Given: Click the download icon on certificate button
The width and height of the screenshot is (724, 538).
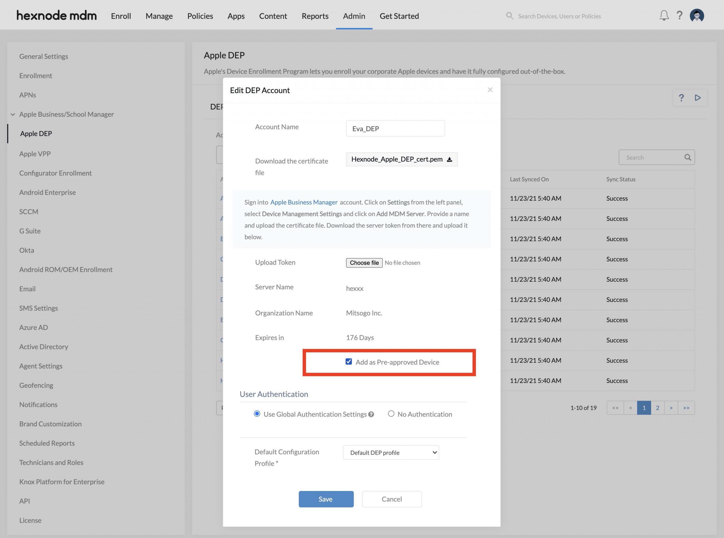Looking at the screenshot, I should coord(449,159).
